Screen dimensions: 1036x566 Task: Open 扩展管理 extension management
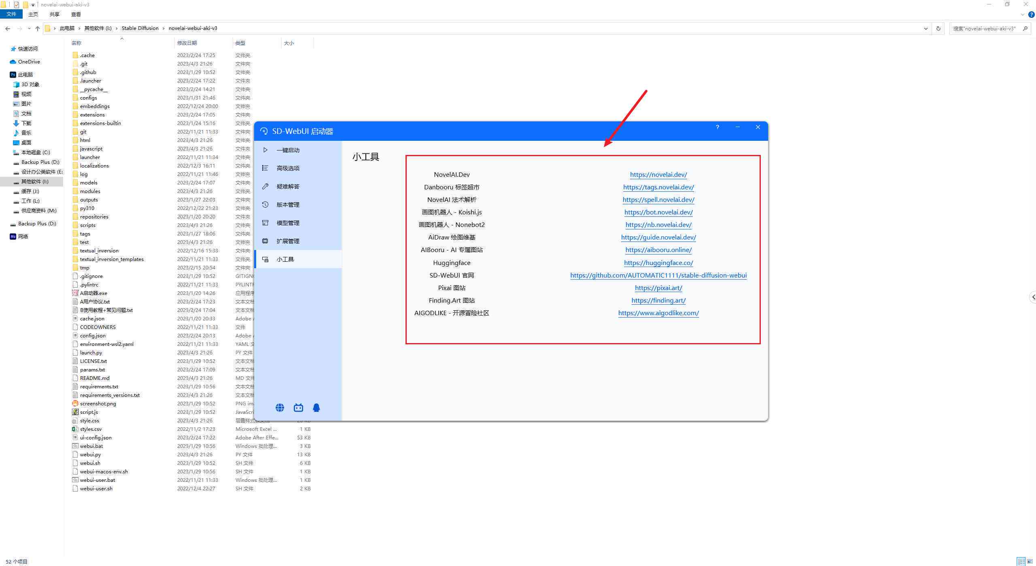[x=298, y=241]
